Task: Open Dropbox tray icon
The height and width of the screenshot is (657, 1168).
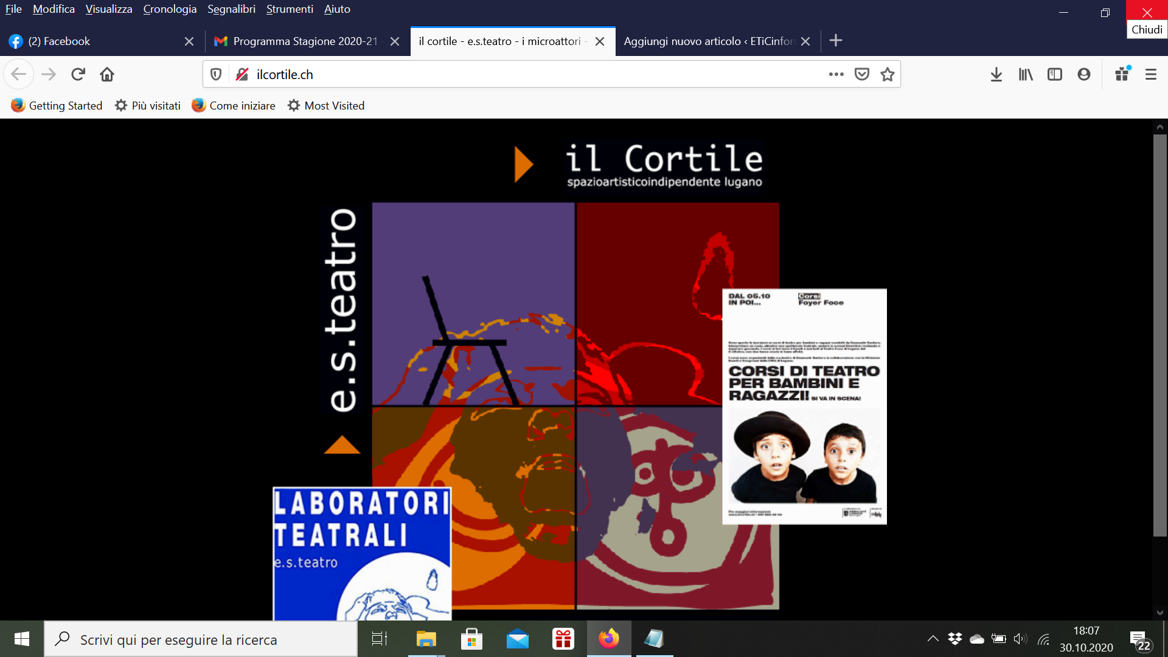Action: 955,639
